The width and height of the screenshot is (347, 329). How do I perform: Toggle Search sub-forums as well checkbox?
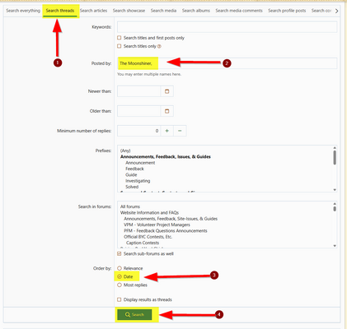119,253
